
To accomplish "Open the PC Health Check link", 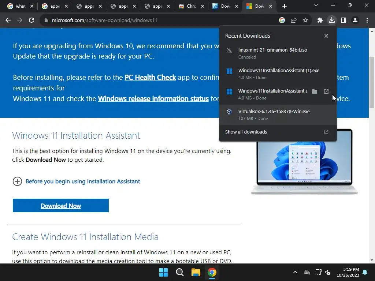I will pyautogui.click(x=150, y=78).
